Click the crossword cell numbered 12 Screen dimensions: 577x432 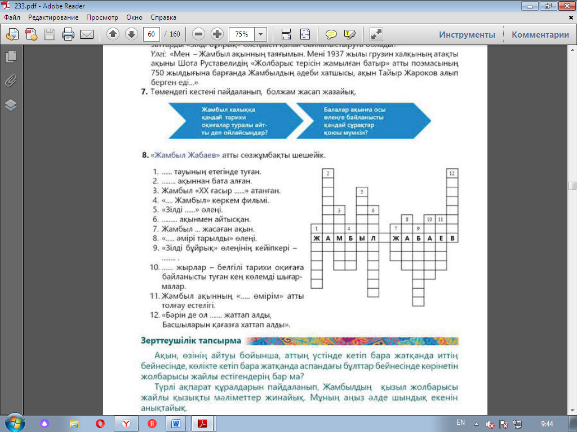(452, 173)
